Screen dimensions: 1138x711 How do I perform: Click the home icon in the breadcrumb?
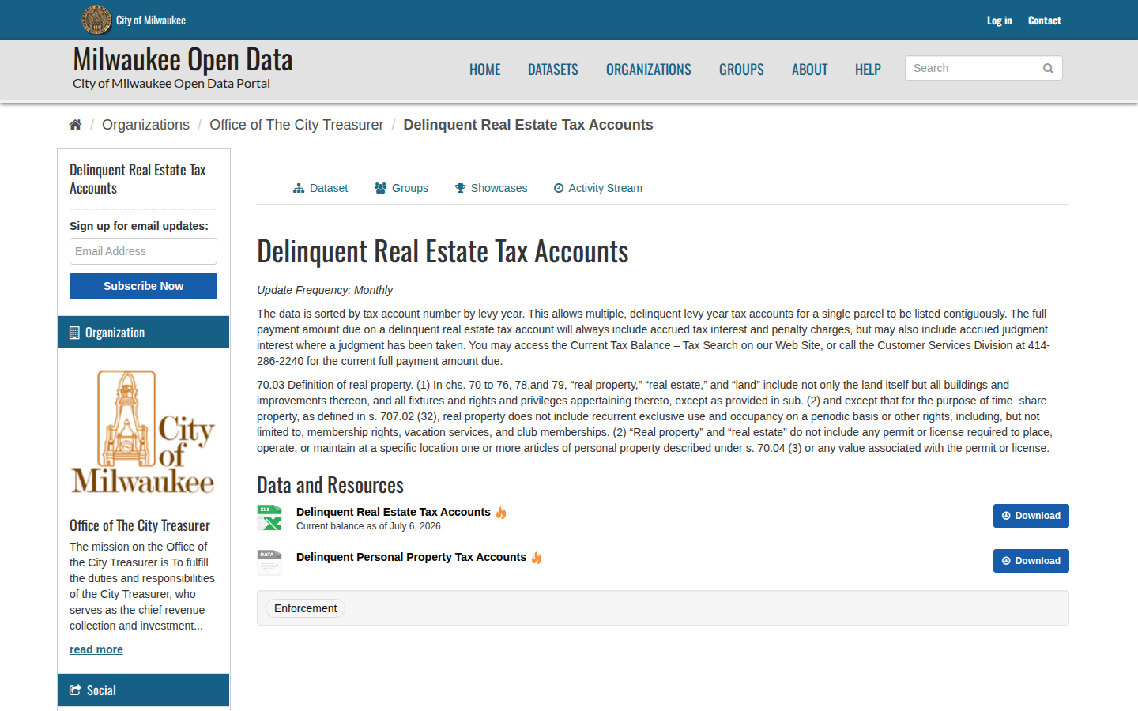[75, 125]
